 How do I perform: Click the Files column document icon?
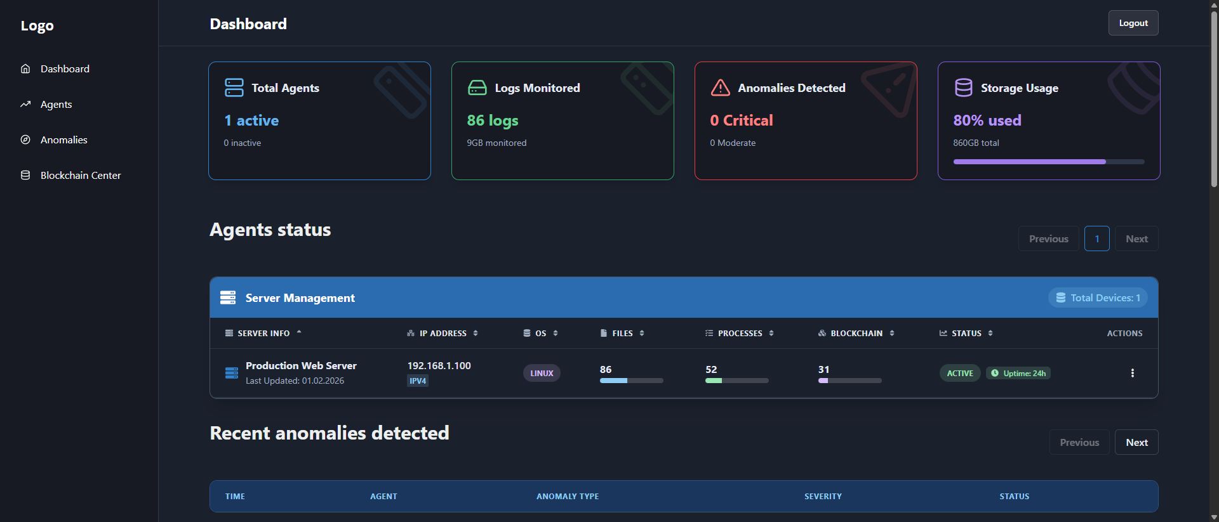[604, 333]
